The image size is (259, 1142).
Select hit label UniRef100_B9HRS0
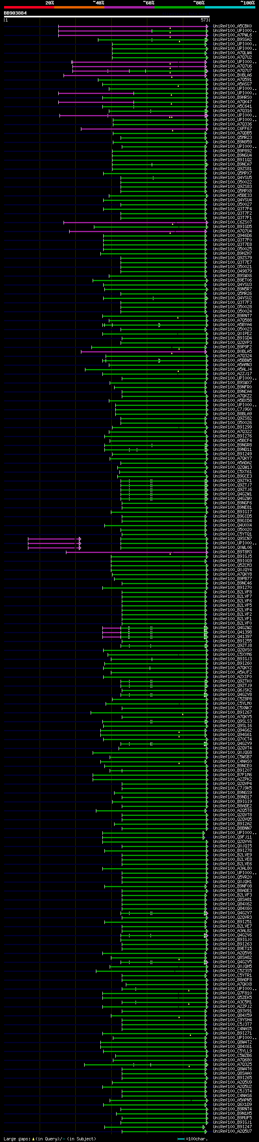pos(232,98)
